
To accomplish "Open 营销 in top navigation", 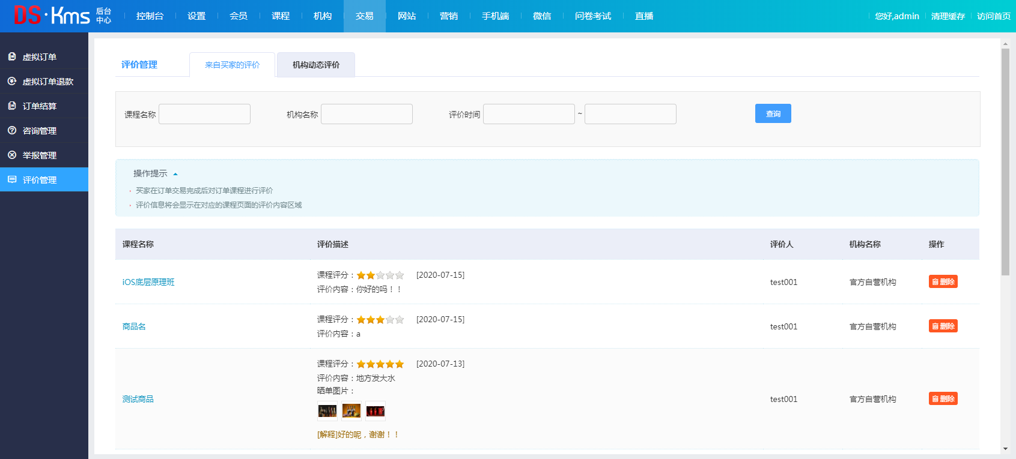I will point(449,16).
